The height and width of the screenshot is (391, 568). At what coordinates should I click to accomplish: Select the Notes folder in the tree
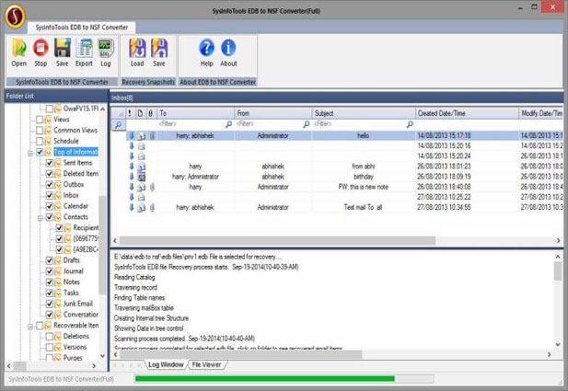coord(72,282)
